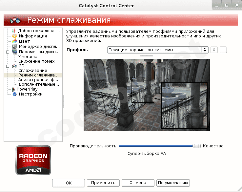Open Анизотропная ф... page
The height and width of the screenshot is (192, 242).
(38, 80)
